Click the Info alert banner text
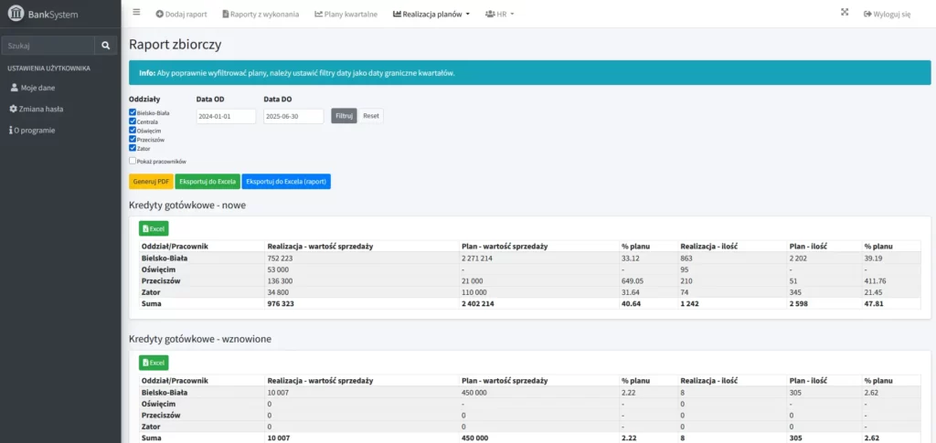Viewport: 936px width, 443px height. click(297, 73)
